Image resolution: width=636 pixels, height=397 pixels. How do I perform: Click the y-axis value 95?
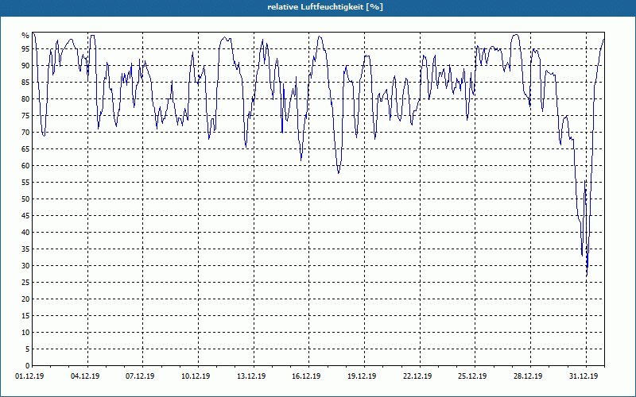(x=25, y=49)
